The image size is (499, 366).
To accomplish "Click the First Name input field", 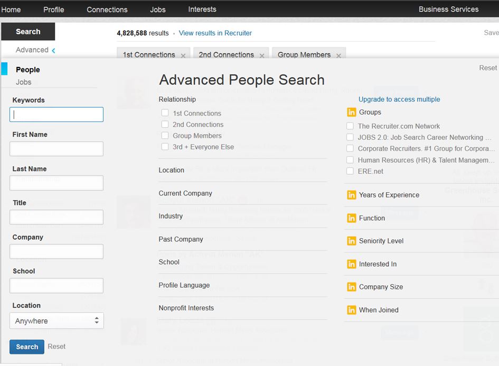I will pyautogui.click(x=57, y=148).
